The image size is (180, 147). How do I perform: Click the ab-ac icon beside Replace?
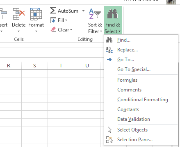click(109, 50)
